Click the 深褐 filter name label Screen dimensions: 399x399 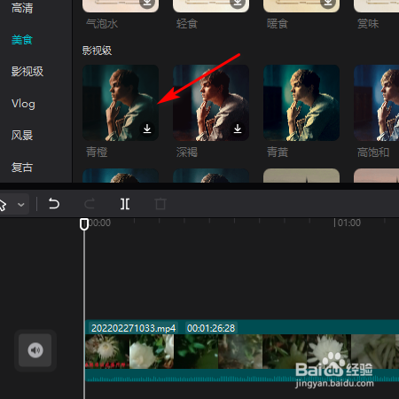(x=187, y=153)
